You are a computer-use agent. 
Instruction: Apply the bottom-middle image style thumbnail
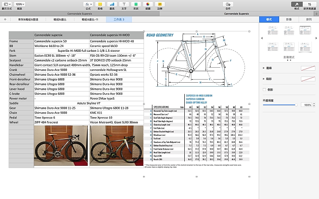[289, 47]
